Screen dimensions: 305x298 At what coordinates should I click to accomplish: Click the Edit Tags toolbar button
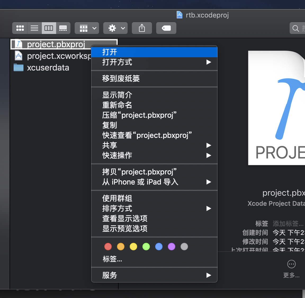(x=166, y=28)
